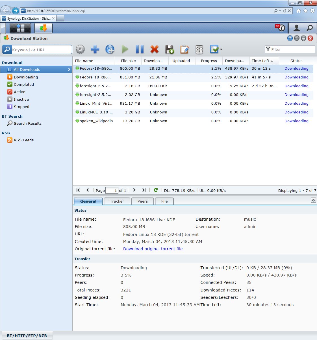317x340 pixels.
Task: Click the browser back arrow
Action: coord(5,11)
